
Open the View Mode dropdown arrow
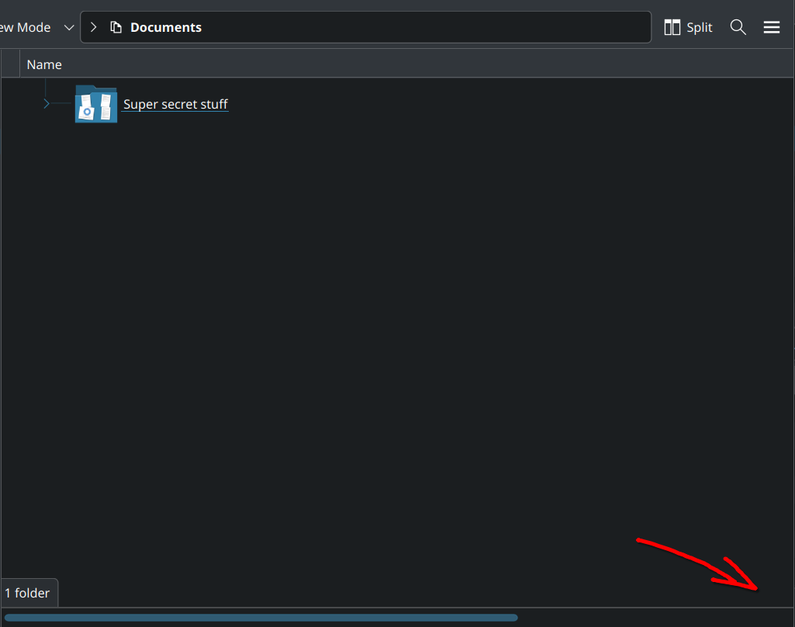click(x=69, y=27)
